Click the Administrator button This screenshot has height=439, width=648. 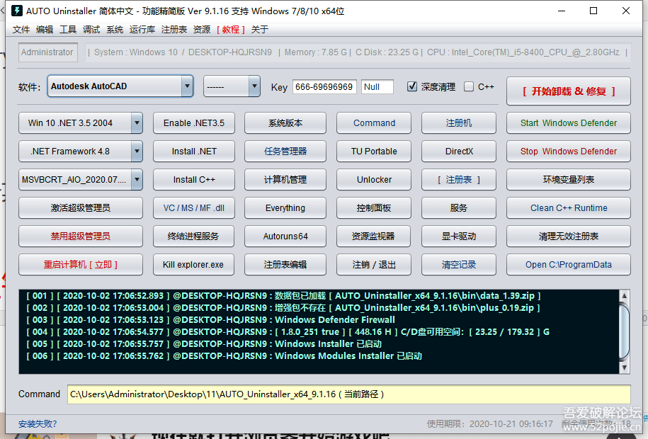click(x=47, y=52)
